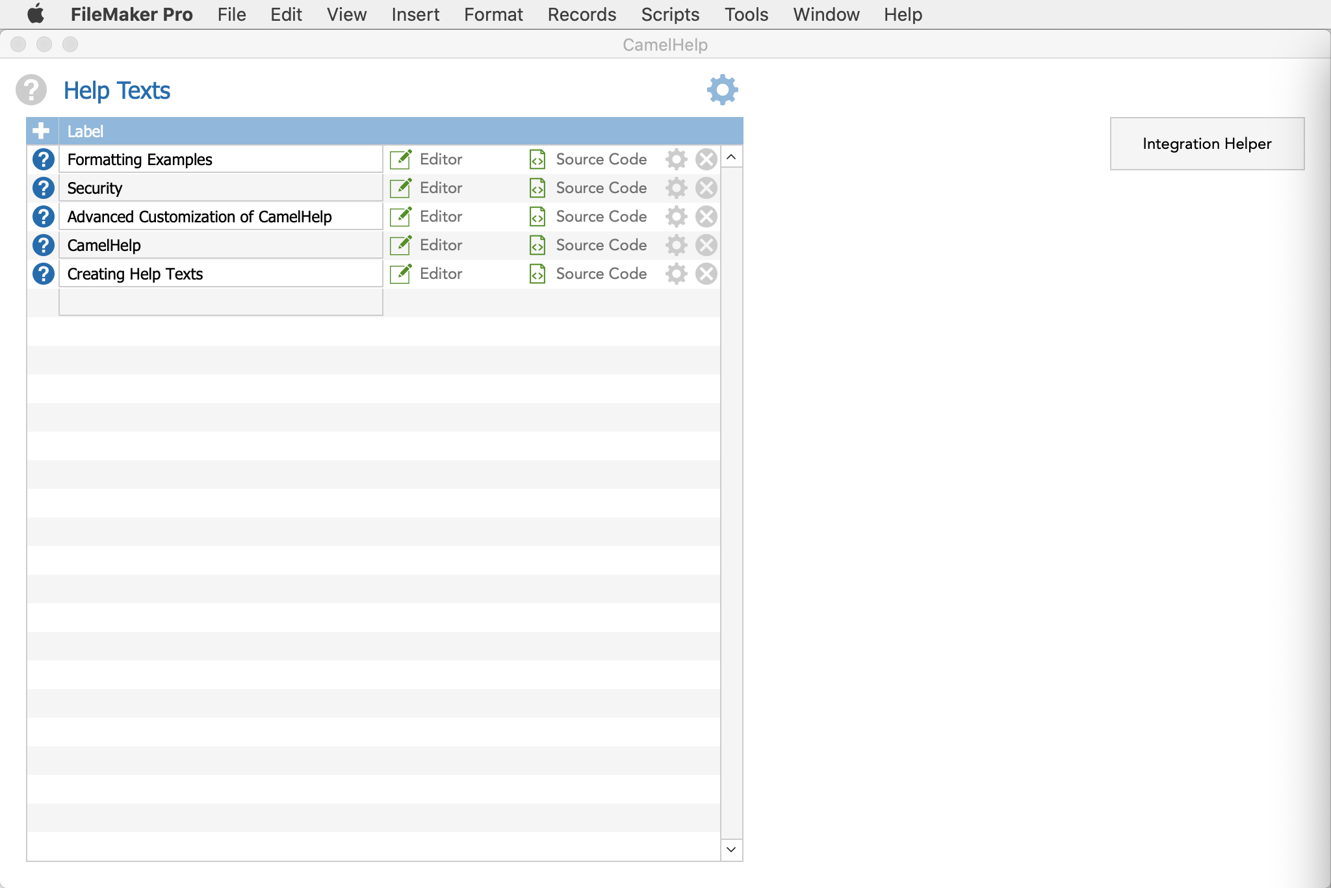This screenshot has width=1331, height=888.
Task: Click the plus icon to add a help text
Action: [41, 131]
